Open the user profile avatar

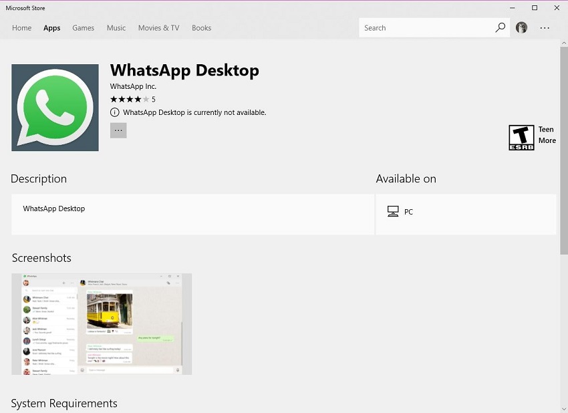521,28
